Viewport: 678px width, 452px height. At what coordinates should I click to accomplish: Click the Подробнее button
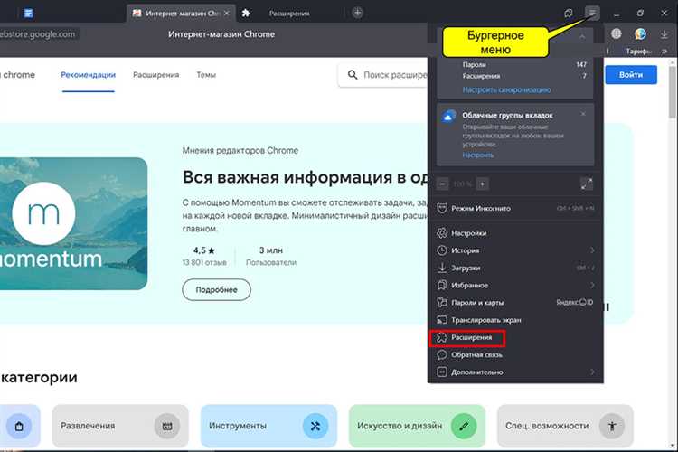(x=216, y=289)
